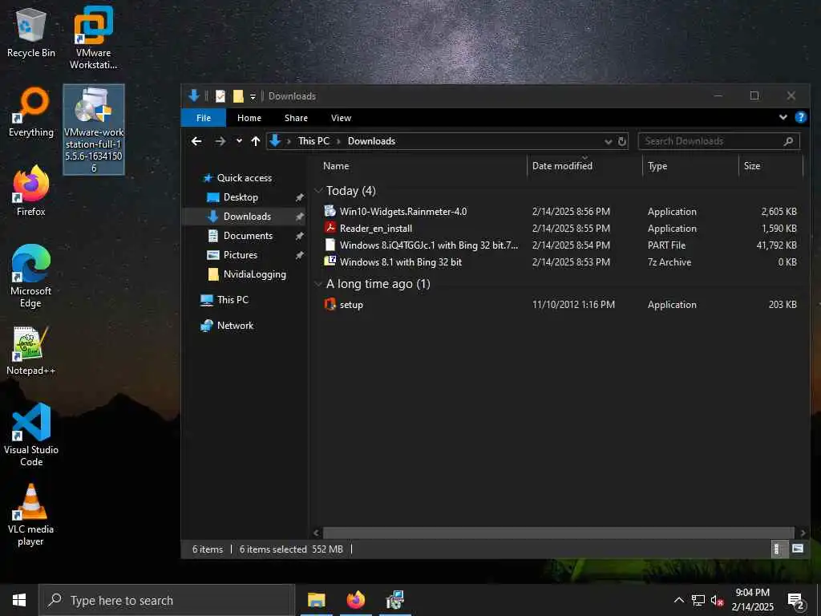This screenshot has width=821, height=616.
Task: Click the horizontal scrollbar in file list
Action: point(558,533)
